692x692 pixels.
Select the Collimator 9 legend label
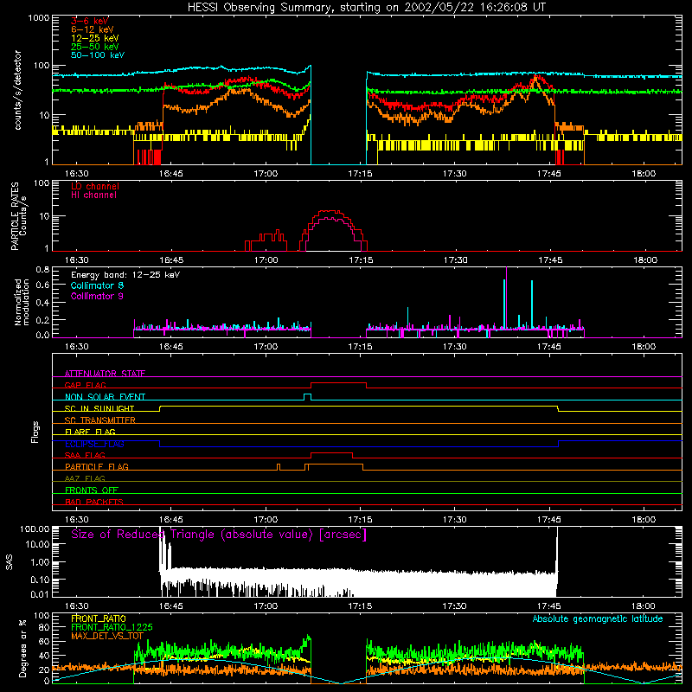pos(97,296)
